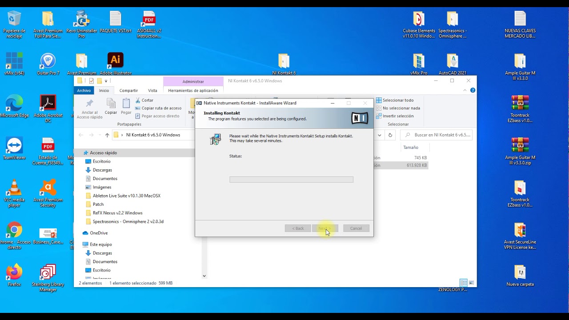This screenshot has height=320, width=569.
Task: Open ReFX Nexus v2.2 Windows folder
Action: (x=117, y=213)
